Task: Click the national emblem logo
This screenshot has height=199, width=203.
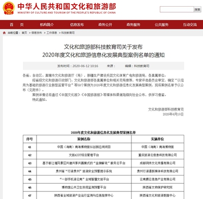Action: pyautogui.click(x=9, y=8)
